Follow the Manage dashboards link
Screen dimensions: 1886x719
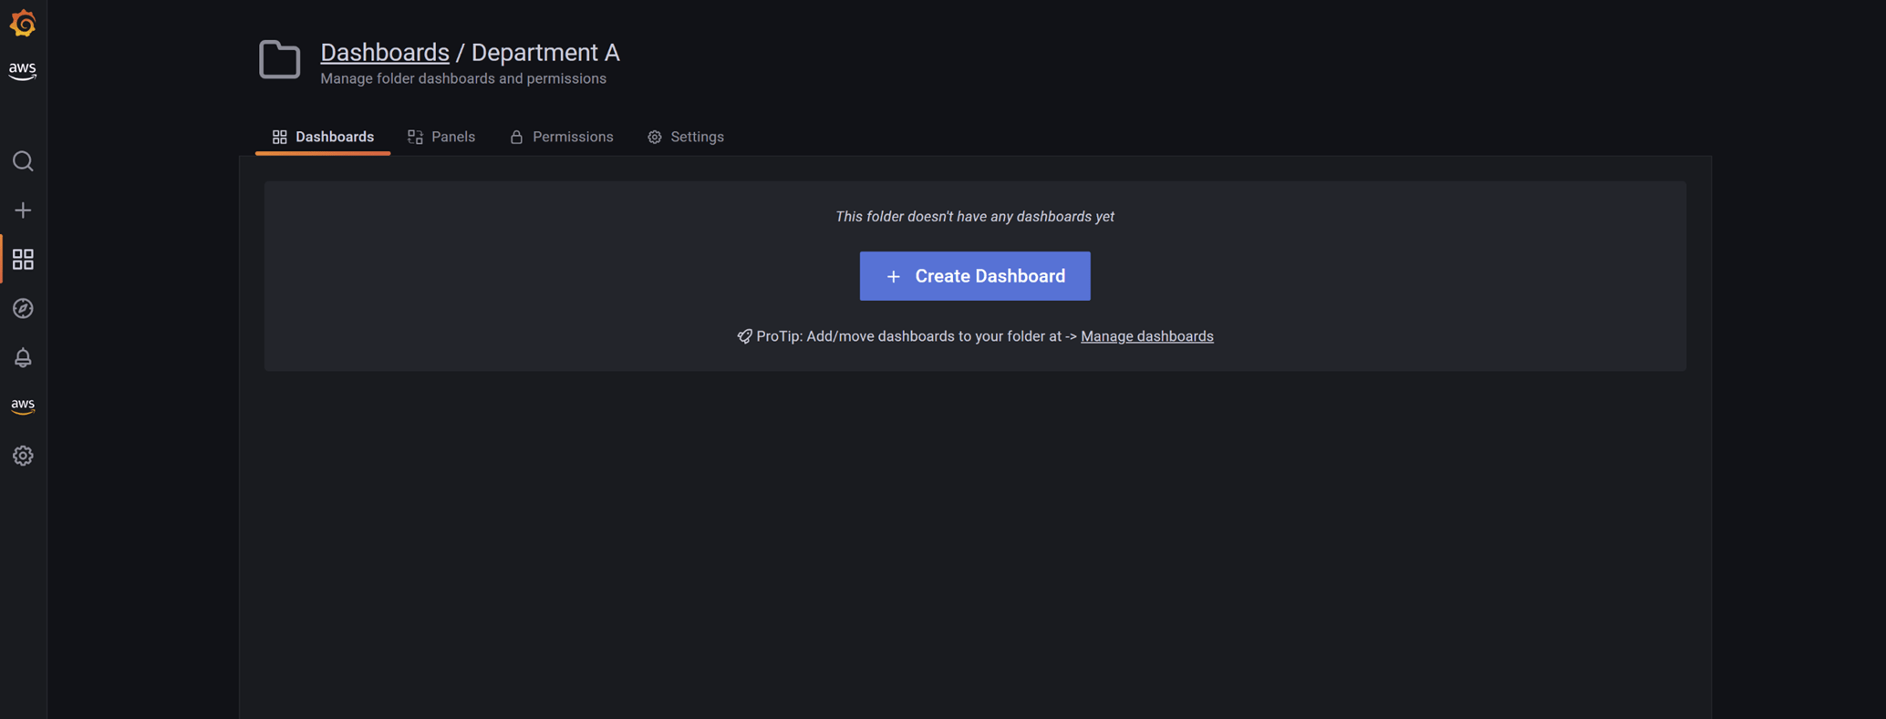(1146, 336)
